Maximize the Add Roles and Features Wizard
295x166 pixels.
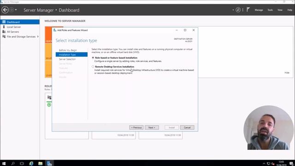185,30
